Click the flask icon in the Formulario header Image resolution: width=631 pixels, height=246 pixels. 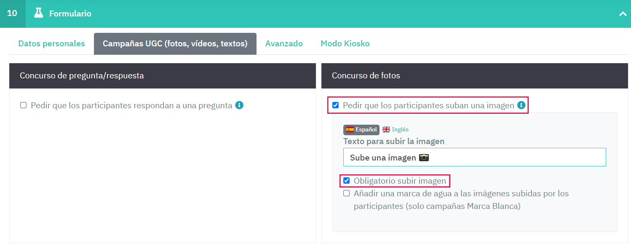pyautogui.click(x=39, y=13)
